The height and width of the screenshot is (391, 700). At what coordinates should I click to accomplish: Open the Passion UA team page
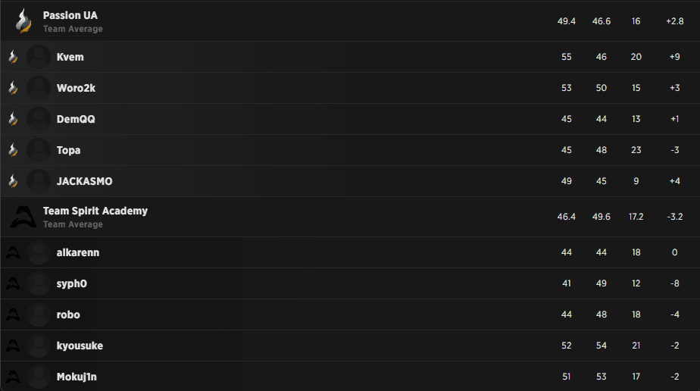click(x=70, y=15)
